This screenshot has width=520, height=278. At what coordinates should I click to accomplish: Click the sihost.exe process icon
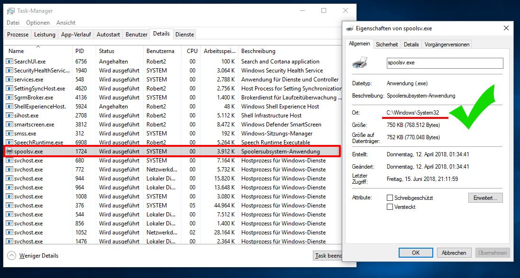tap(9, 115)
